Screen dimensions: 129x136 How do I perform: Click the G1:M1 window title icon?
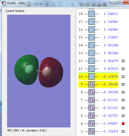click(4, 3)
